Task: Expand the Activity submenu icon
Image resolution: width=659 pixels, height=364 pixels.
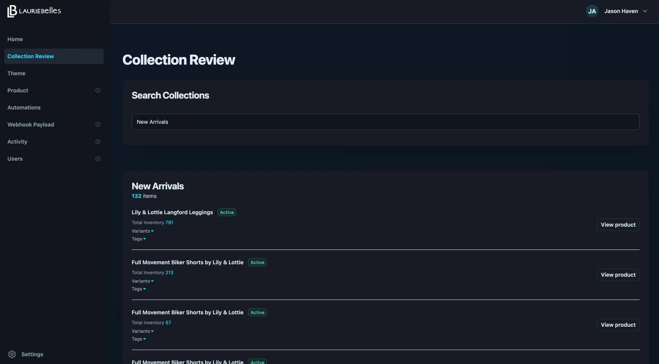Action: (x=98, y=142)
